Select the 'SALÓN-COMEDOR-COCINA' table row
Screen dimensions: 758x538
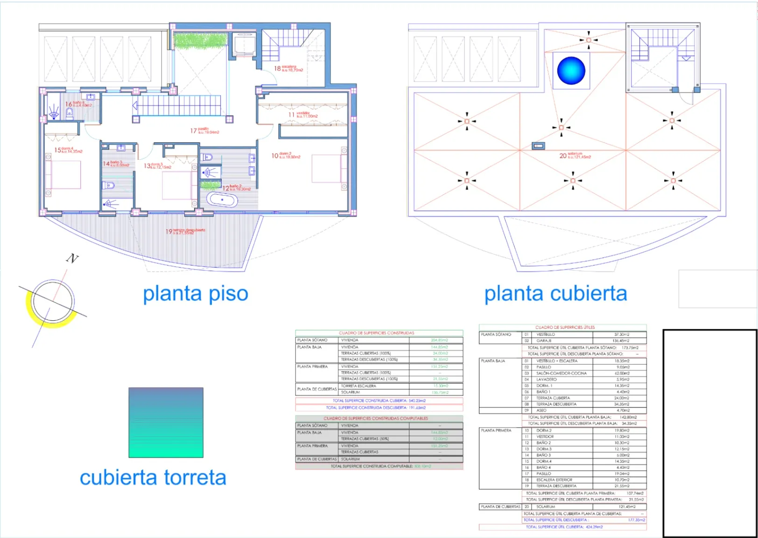pyautogui.click(x=584, y=373)
